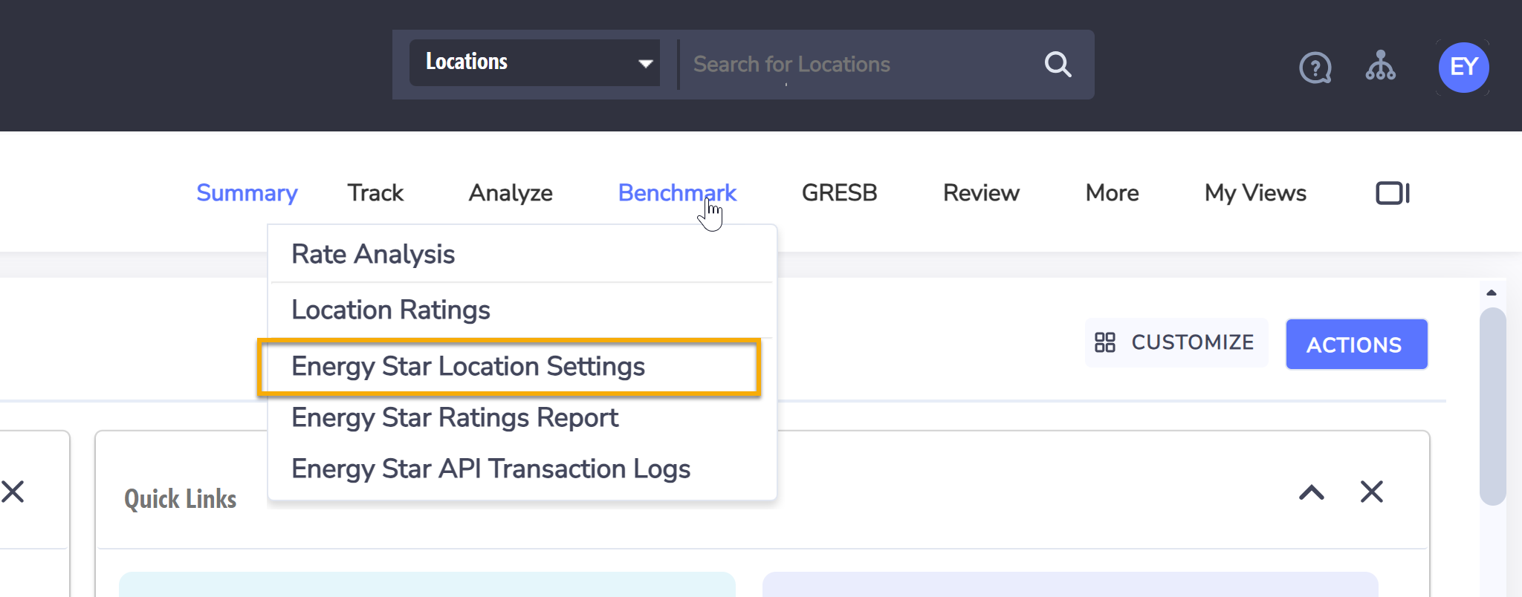Image resolution: width=1522 pixels, height=597 pixels.
Task: Open the organization hierarchy icon
Action: click(1380, 65)
